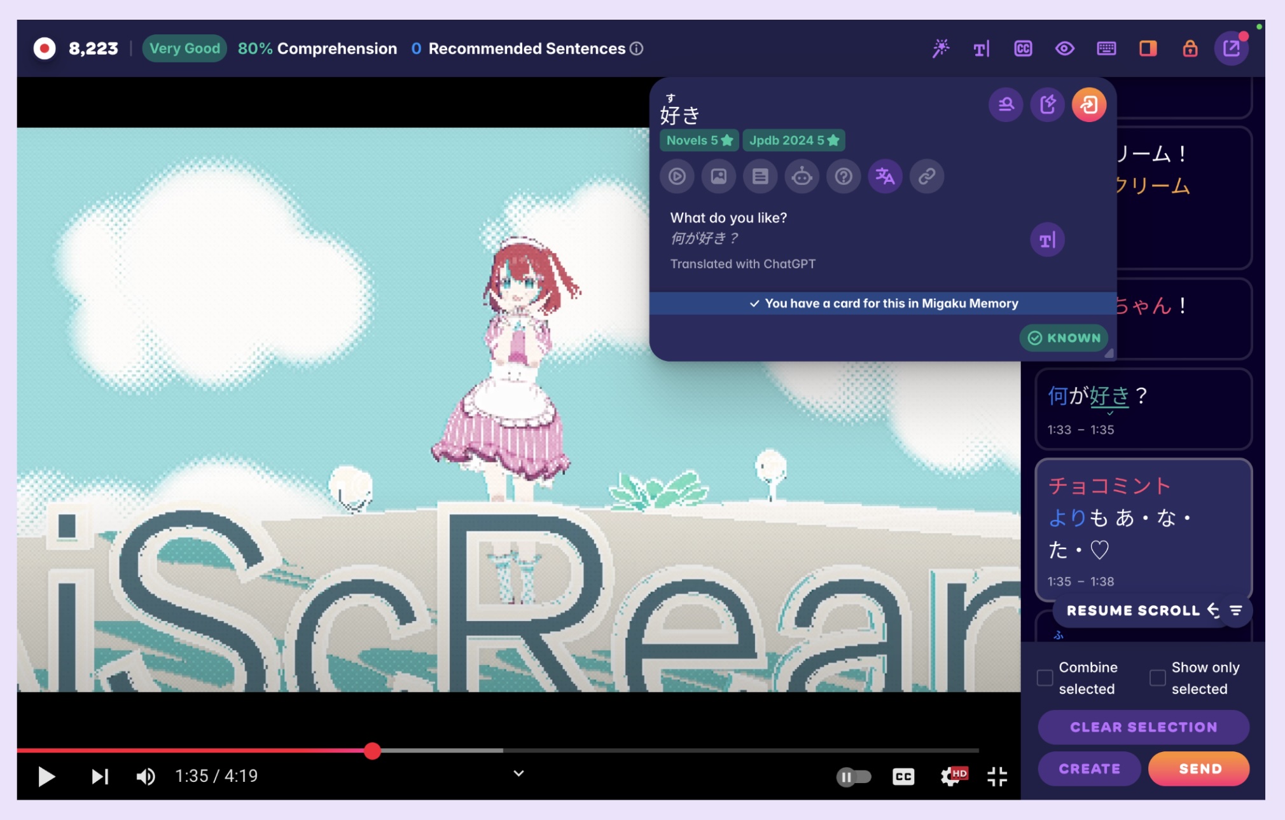Image resolution: width=1285 pixels, height=820 pixels.
Task: Open subtitle CC settings in top toolbar
Action: 1022,48
